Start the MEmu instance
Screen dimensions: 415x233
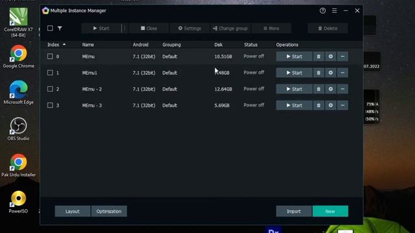pyautogui.click(x=294, y=56)
